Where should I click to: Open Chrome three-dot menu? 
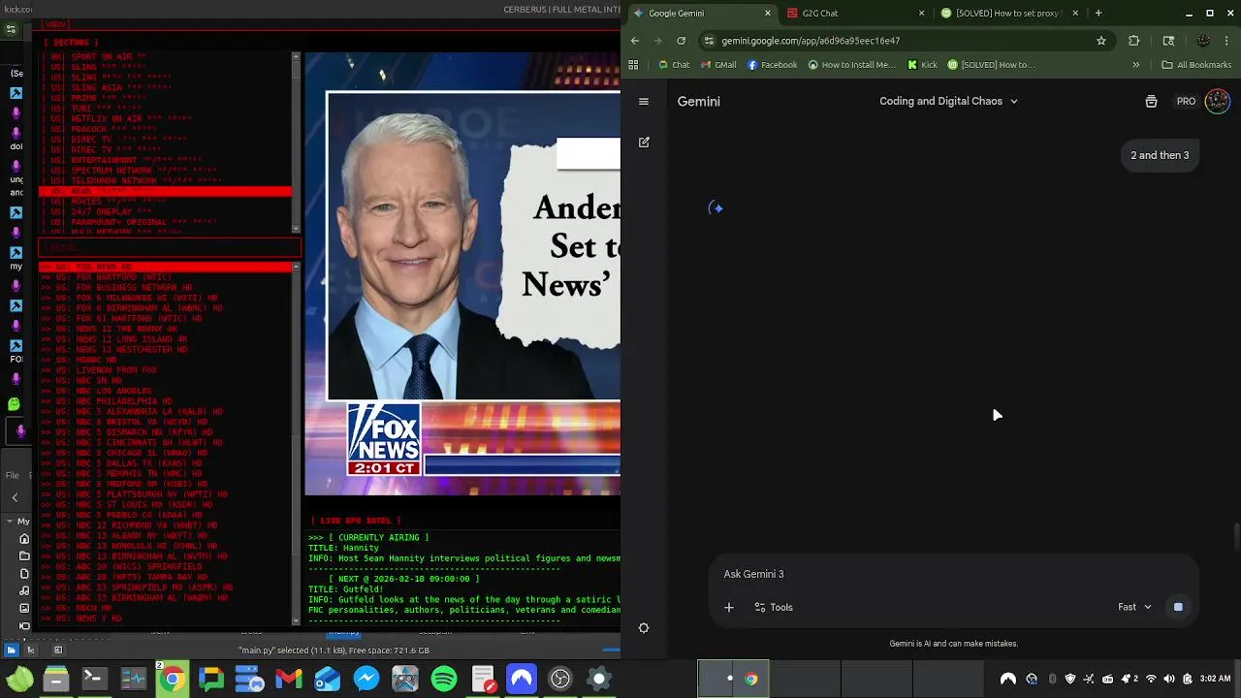point(1227,41)
